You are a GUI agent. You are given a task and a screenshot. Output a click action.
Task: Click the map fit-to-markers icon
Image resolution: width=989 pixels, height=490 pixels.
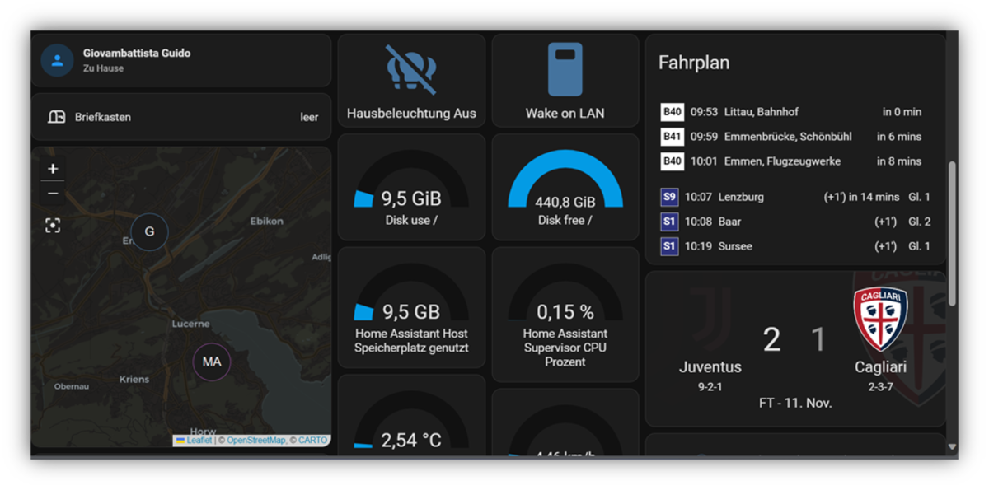pyautogui.click(x=53, y=226)
